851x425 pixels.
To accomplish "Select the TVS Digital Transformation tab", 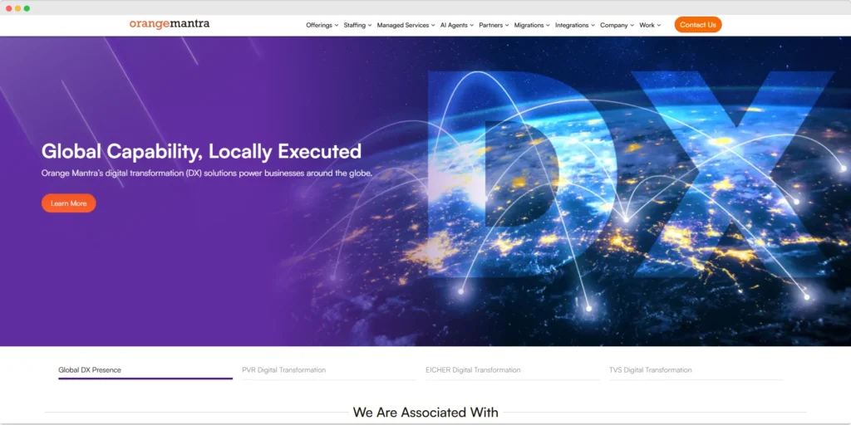I will (696, 370).
